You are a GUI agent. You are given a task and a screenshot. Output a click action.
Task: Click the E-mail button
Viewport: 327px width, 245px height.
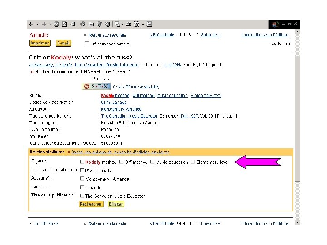click(x=64, y=43)
